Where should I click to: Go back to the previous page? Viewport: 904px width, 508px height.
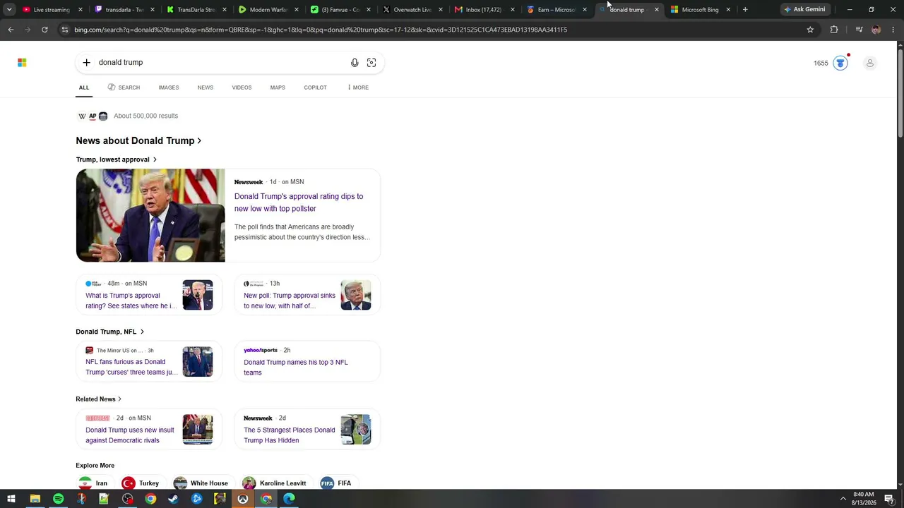tap(11, 30)
